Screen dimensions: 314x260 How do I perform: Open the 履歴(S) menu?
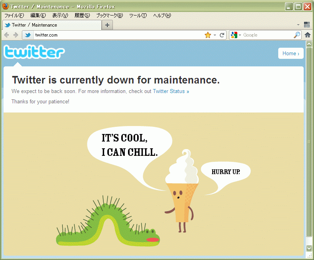pyautogui.click(x=82, y=16)
